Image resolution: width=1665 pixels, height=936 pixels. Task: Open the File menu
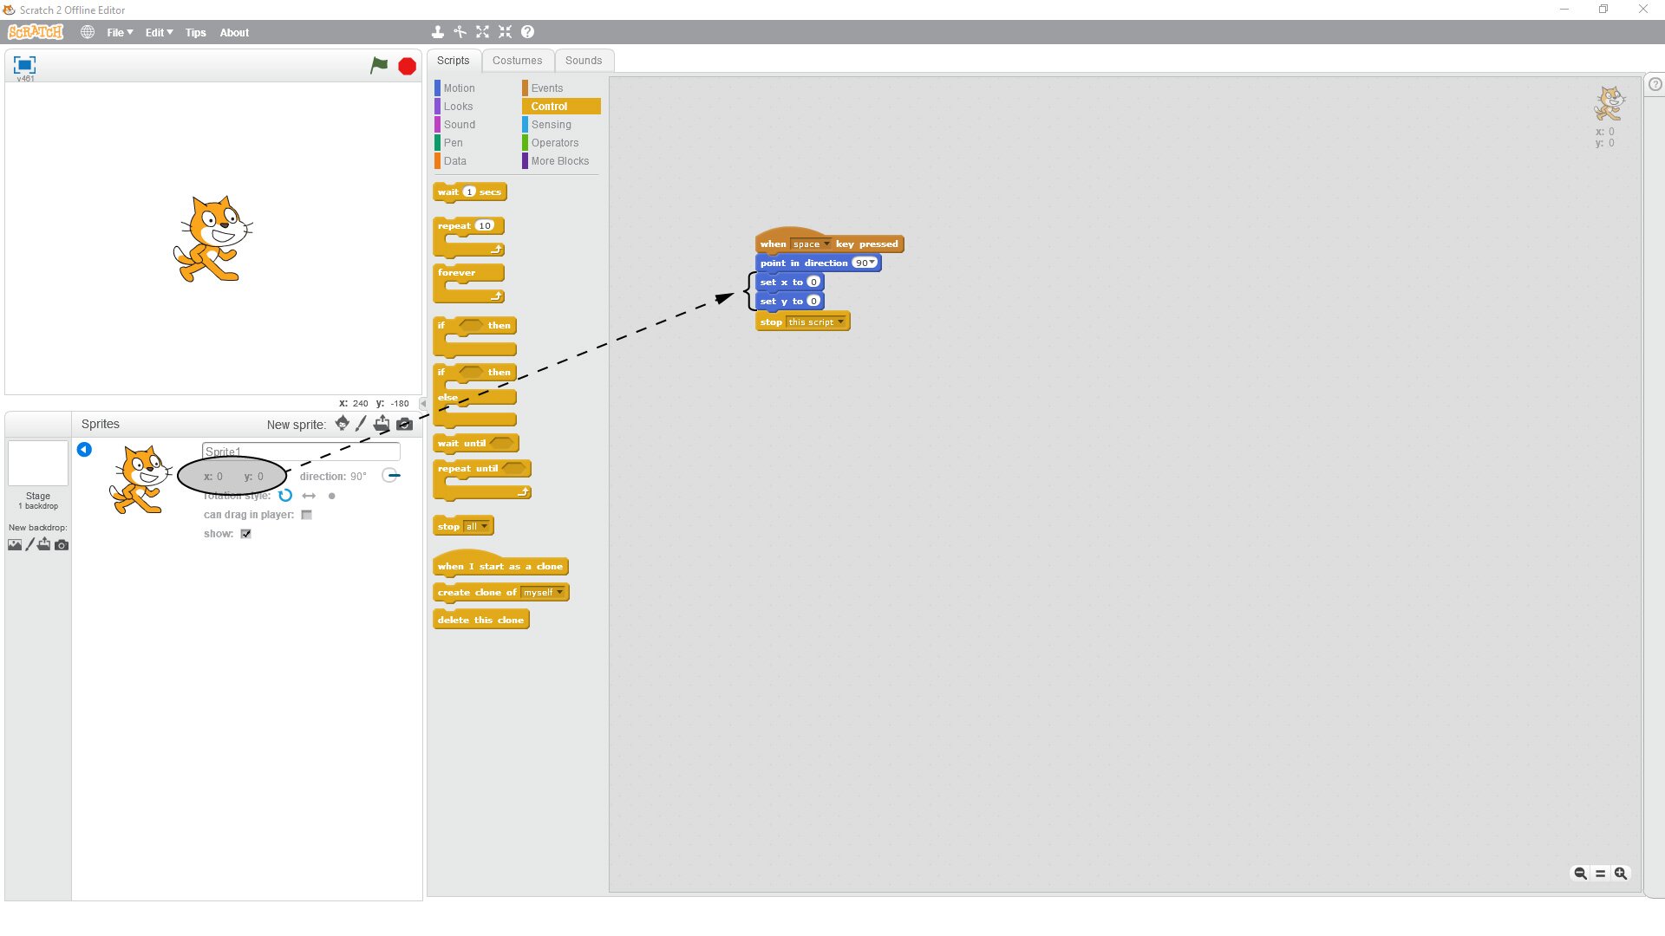click(119, 33)
